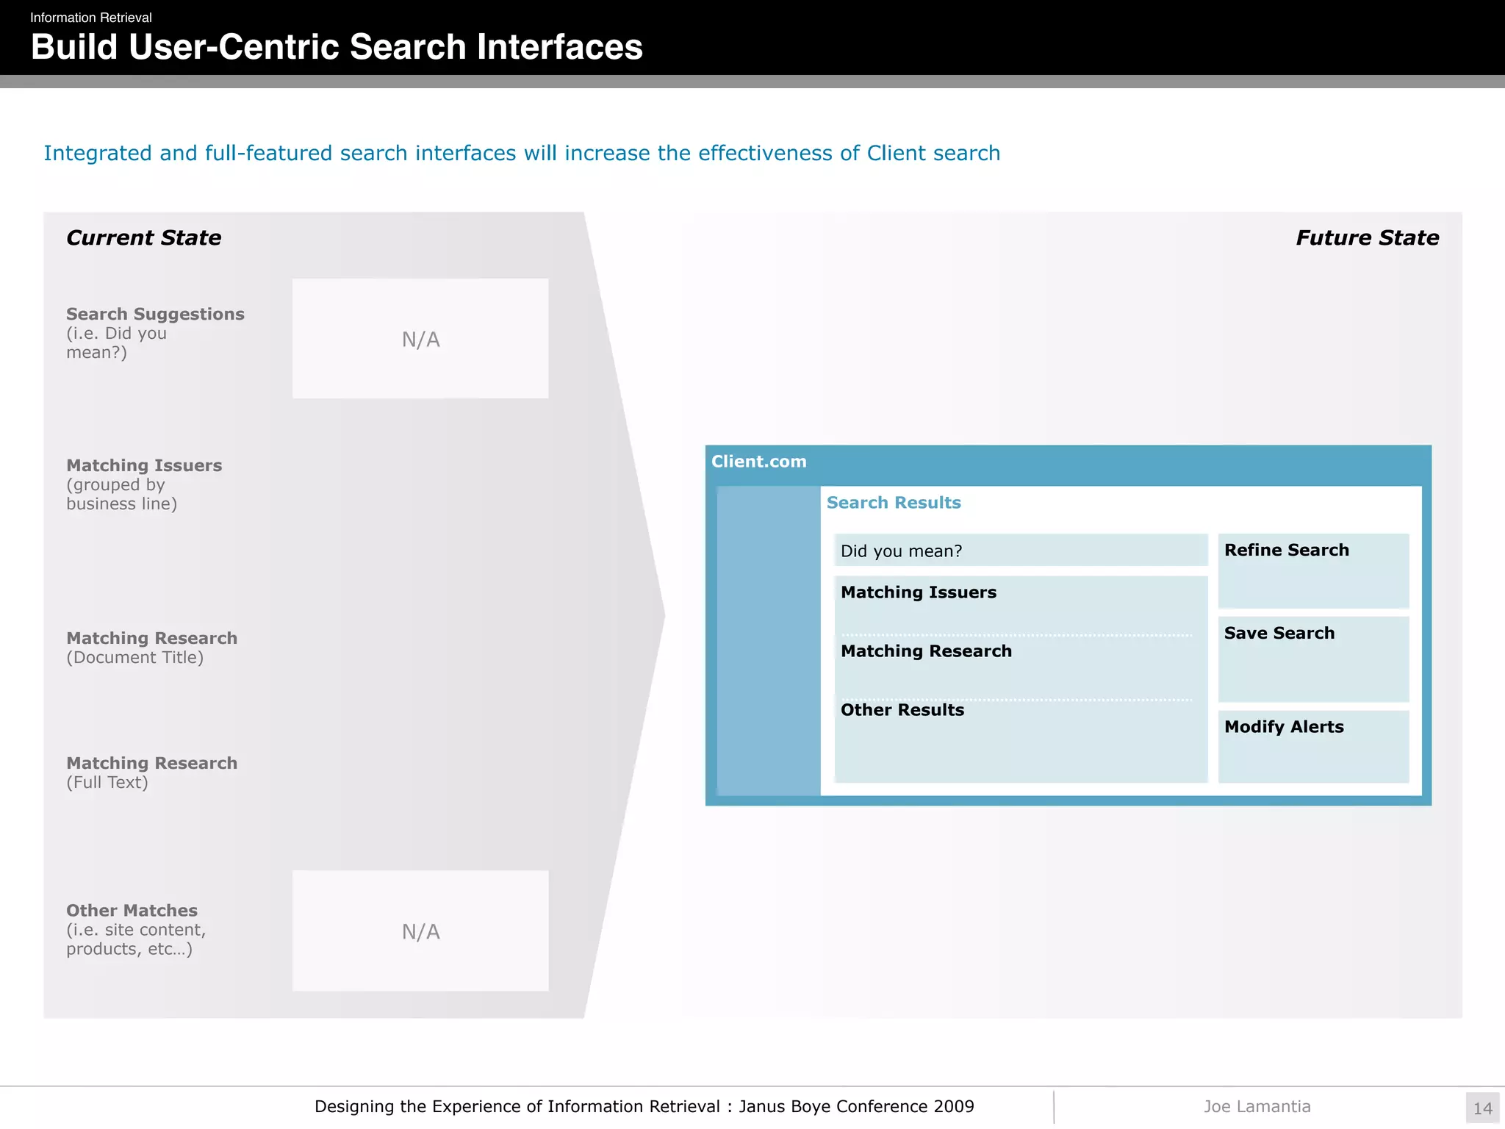Click 'Matching Research (Document Title)' label
Screen dimensions: 1505x1129
(152, 648)
